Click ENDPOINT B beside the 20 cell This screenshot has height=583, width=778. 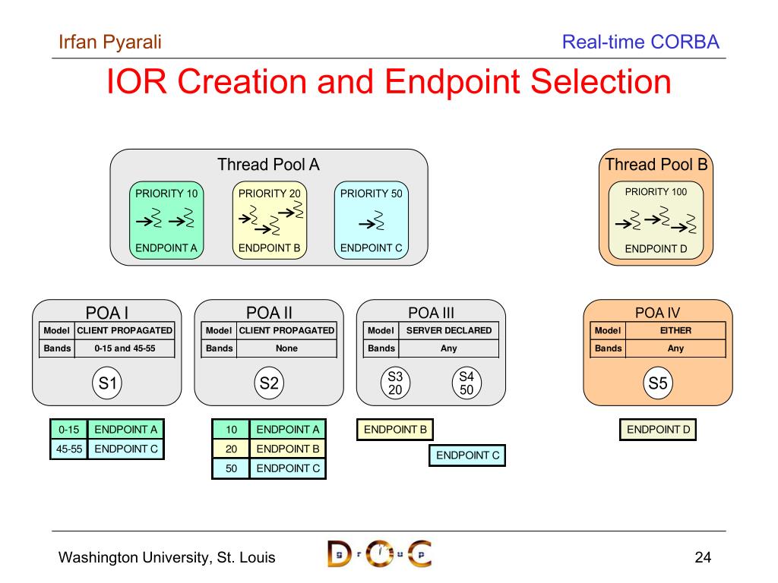pos(288,449)
